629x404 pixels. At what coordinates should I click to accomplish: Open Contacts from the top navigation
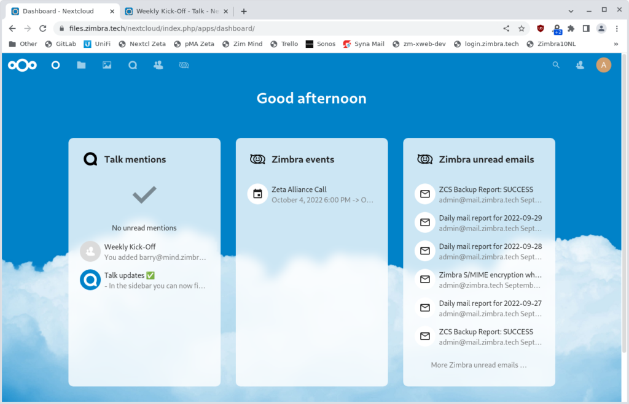click(158, 65)
